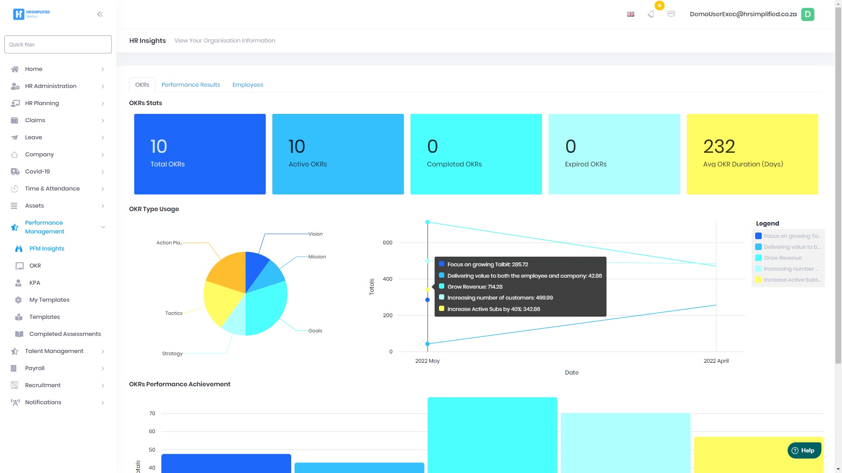The image size is (842, 473).
Task: Toggle 'Delivering value to b..' legend entry
Action: pos(788,247)
